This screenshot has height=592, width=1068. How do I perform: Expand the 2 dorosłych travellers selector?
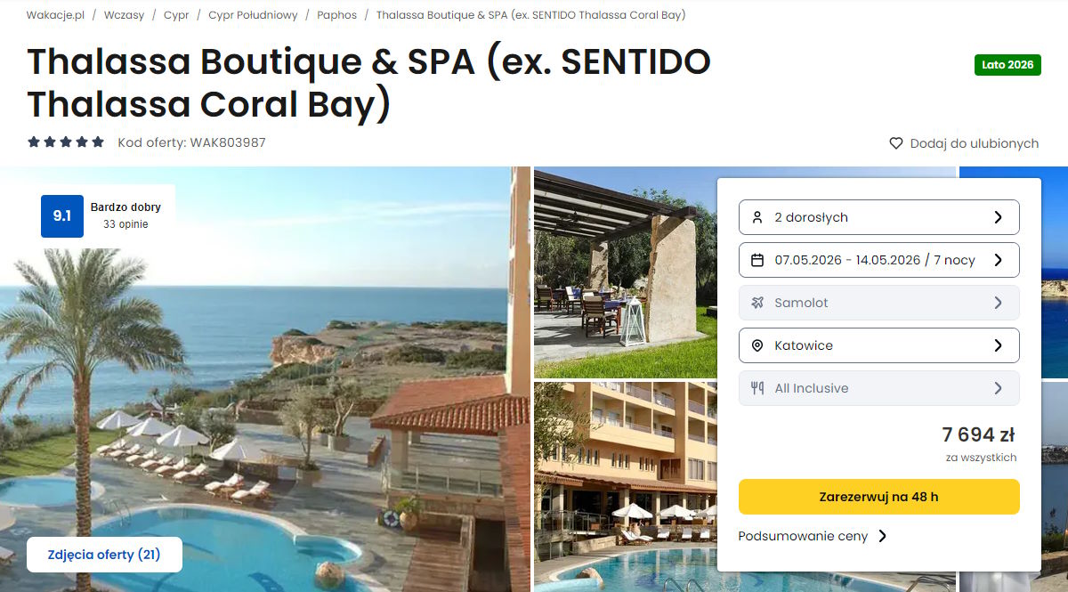pyautogui.click(x=879, y=217)
